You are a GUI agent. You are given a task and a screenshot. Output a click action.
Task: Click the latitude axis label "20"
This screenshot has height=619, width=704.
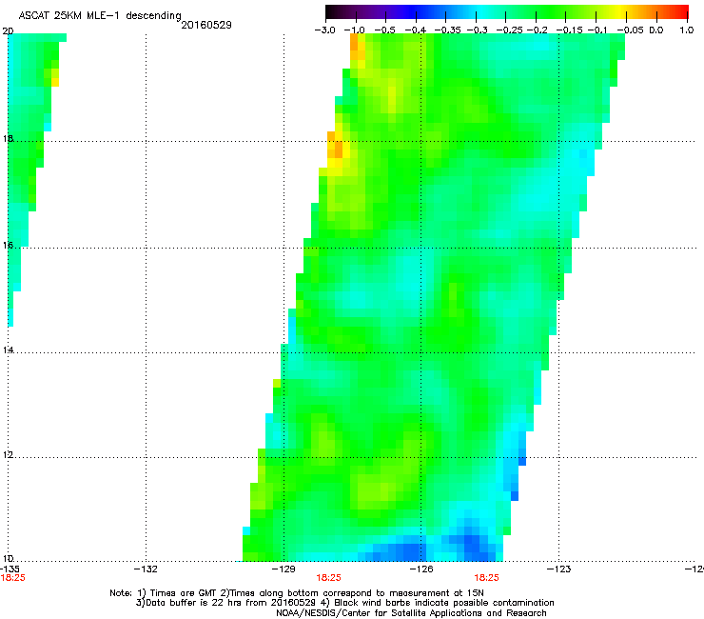8,31
